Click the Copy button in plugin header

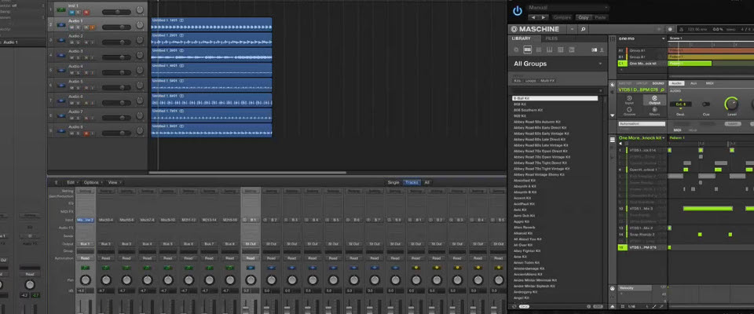tap(584, 17)
